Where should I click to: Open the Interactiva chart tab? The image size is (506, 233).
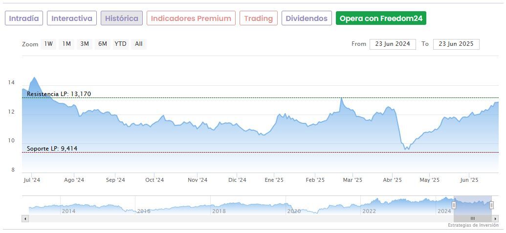72,19
